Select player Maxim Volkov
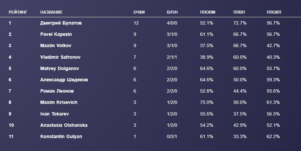Viewport: 301px width, 151px height. pyautogui.click(x=56, y=46)
